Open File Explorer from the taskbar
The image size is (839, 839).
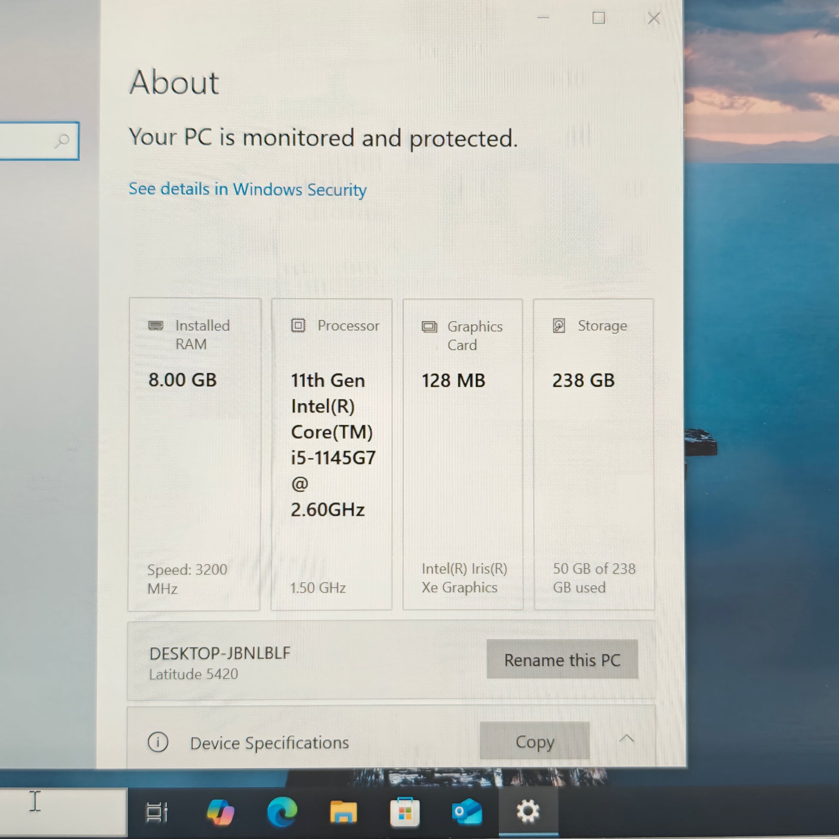(x=344, y=812)
